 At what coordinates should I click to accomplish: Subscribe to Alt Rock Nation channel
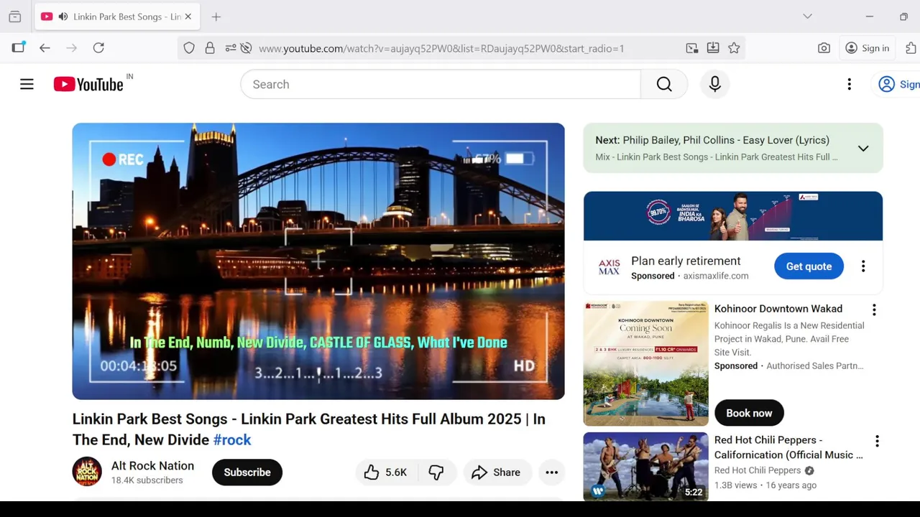click(247, 472)
